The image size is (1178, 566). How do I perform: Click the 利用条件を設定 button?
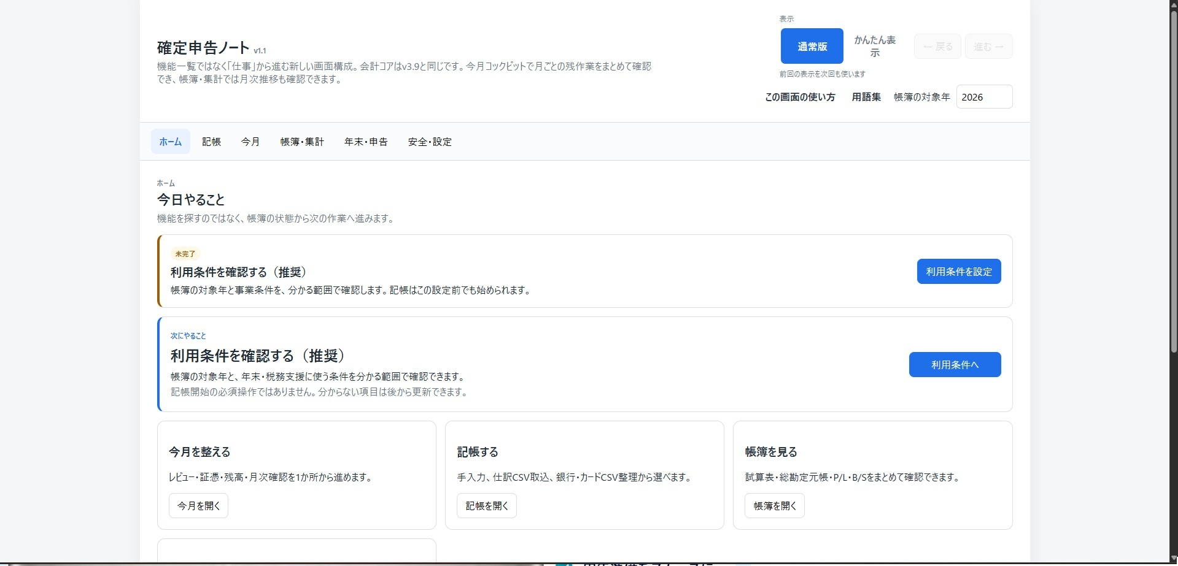(959, 271)
